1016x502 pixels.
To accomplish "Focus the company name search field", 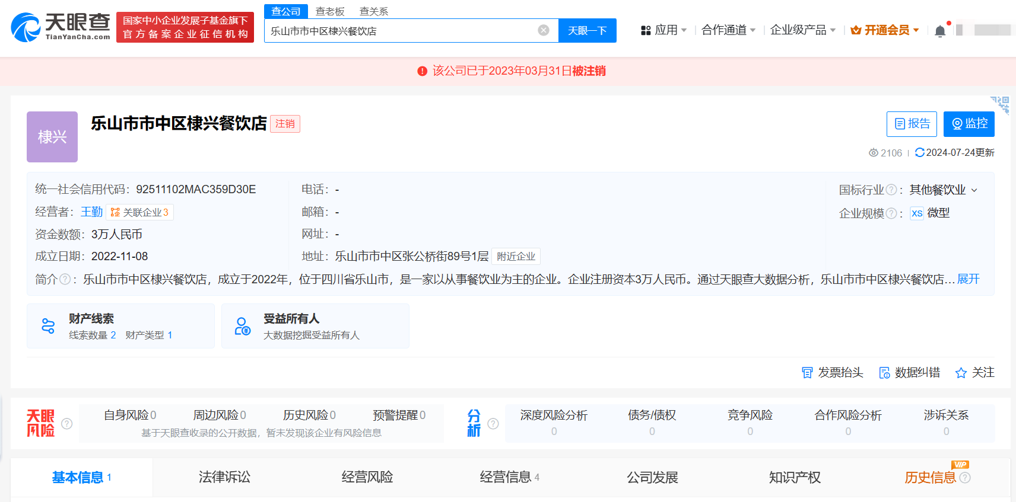I will click(401, 30).
